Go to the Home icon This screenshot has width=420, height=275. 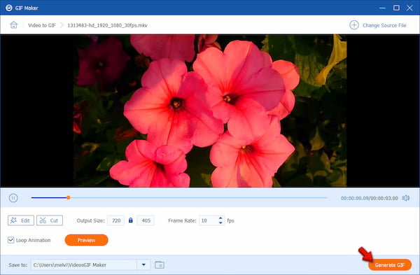point(14,25)
